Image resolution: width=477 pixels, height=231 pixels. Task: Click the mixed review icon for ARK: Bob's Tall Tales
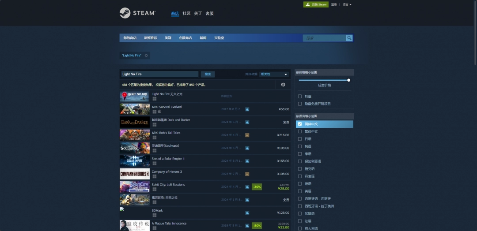(247, 135)
